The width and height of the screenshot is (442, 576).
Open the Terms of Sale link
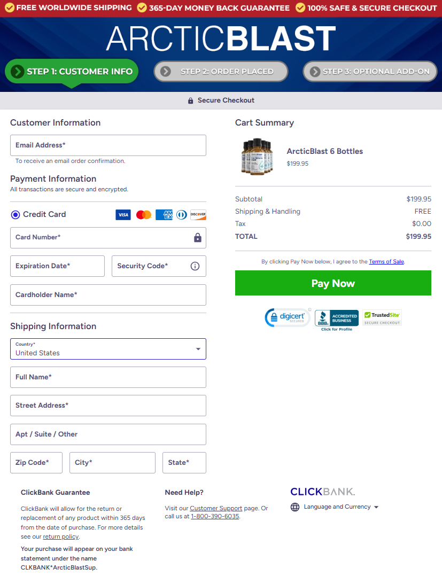(x=386, y=262)
